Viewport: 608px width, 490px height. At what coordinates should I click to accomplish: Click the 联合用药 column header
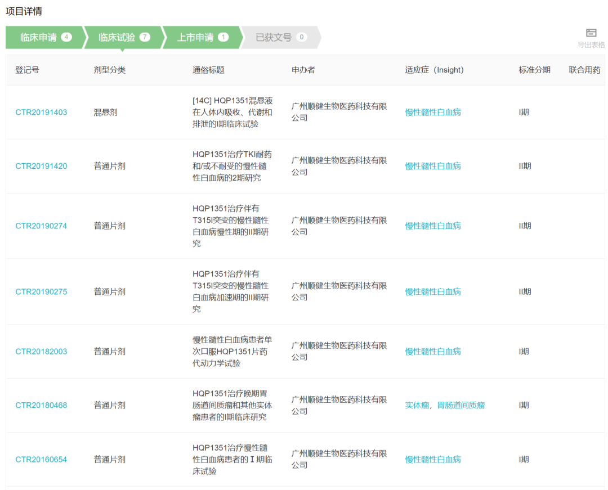pos(584,70)
